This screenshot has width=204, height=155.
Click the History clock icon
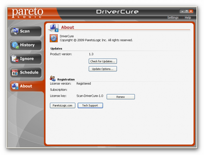coord(15,45)
